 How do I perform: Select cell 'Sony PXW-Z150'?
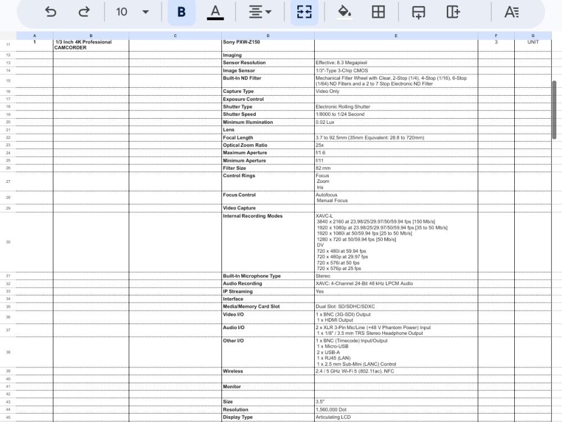tap(268, 45)
